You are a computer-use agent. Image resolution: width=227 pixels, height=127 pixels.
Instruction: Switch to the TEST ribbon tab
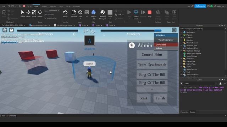(61, 6)
